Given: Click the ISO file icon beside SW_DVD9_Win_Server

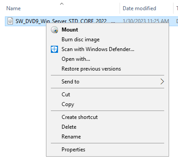Looking at the screenshot, I should pos(10,21).
